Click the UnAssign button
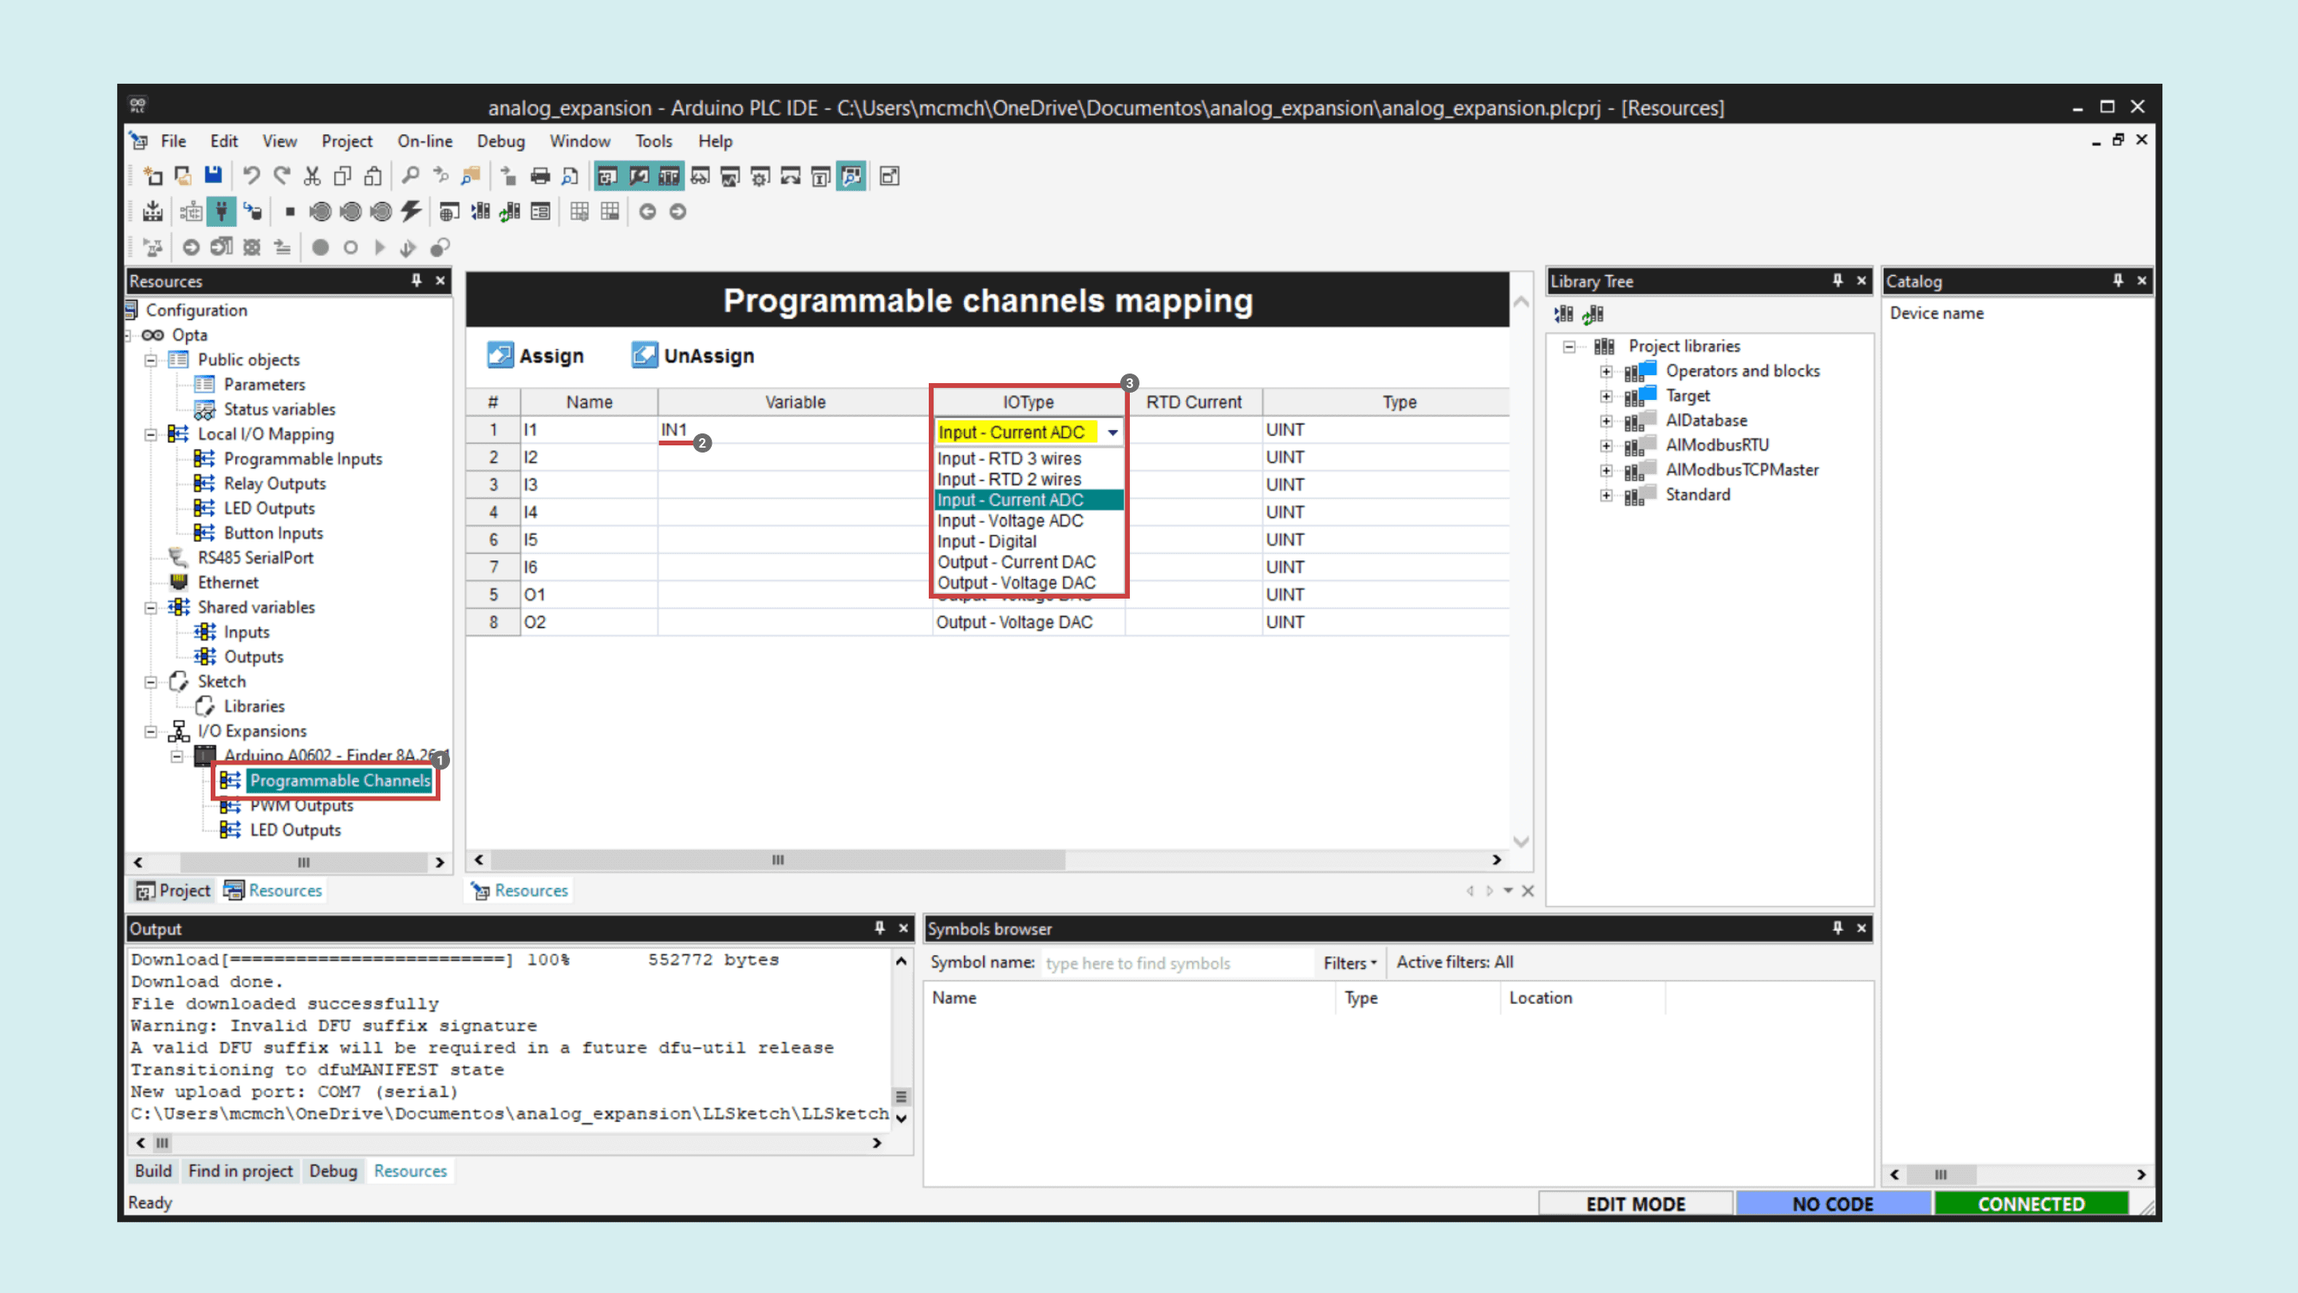Screen dimensions: 2298x1293 pos(693,356)
